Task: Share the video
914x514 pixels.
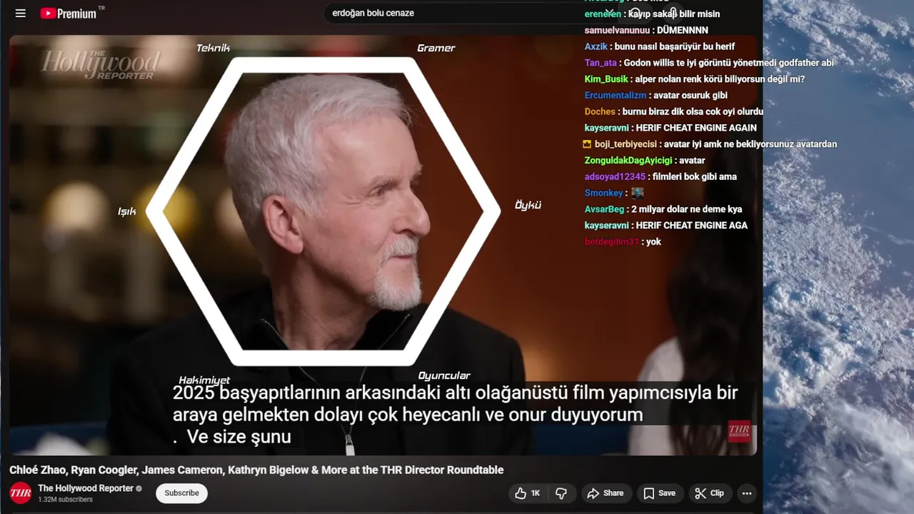Action: click(606, 493)
